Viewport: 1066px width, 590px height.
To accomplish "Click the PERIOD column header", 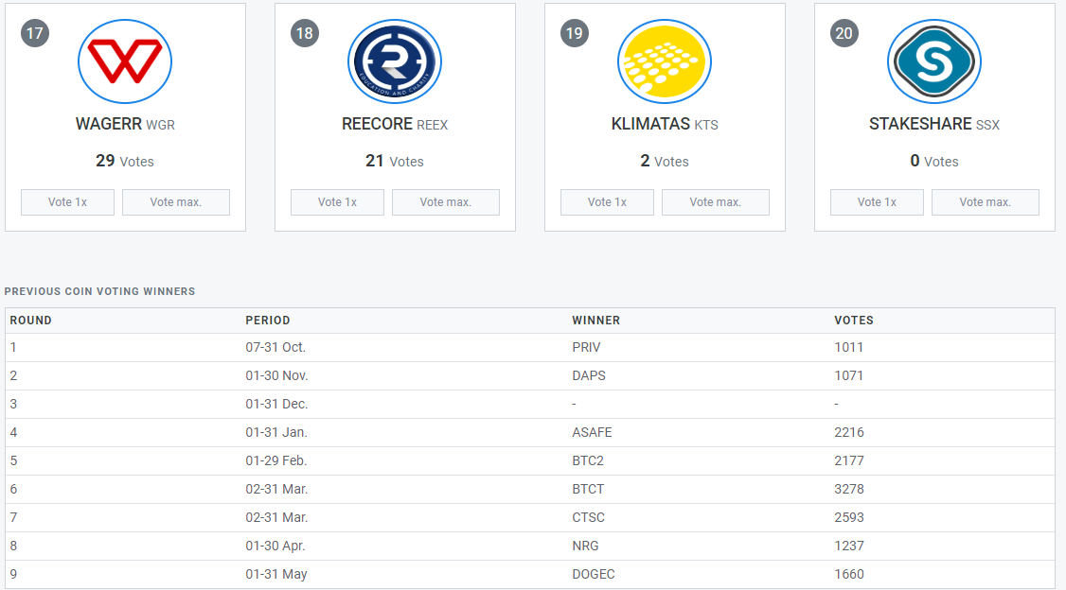I will [268, 321].
